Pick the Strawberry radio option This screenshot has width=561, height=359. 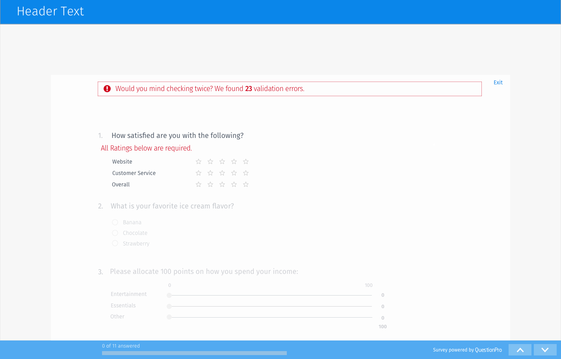[115, 244]
